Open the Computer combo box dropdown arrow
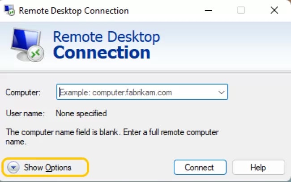Viewport: 291px width, 182px height. 221,92
